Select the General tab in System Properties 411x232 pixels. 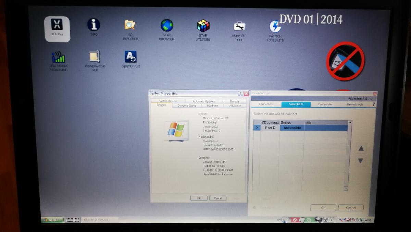click(161, 105)
